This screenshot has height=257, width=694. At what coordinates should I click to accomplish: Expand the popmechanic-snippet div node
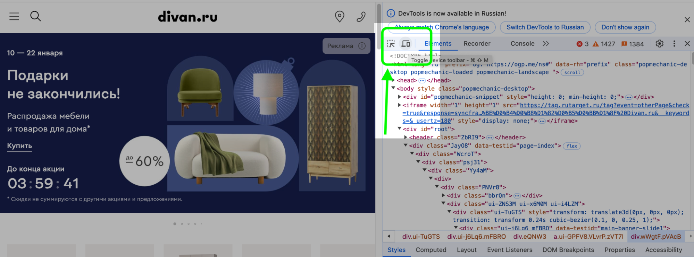400,97
